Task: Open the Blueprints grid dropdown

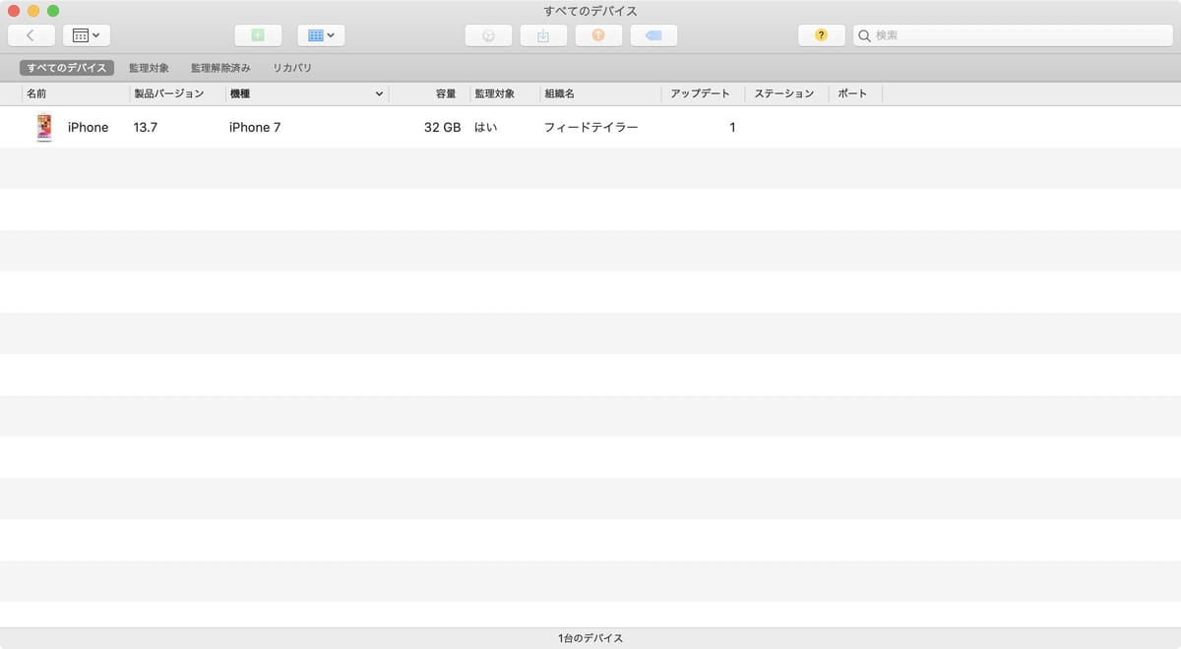Action: tap(321, 35)
